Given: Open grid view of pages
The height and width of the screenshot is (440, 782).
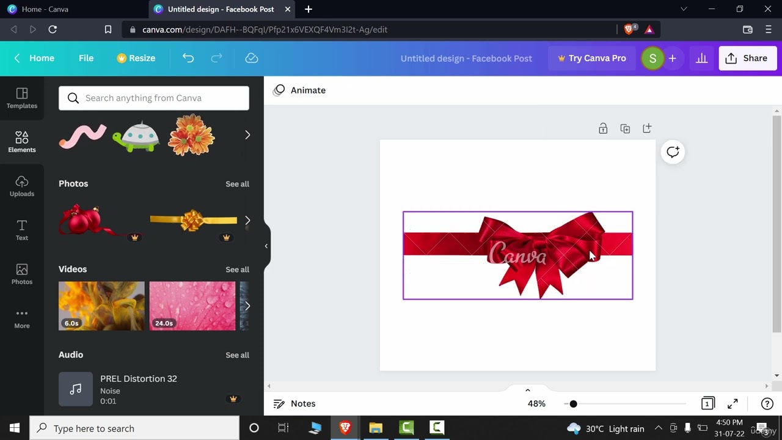Looking at the screenshot, I should tap(707, 403).
